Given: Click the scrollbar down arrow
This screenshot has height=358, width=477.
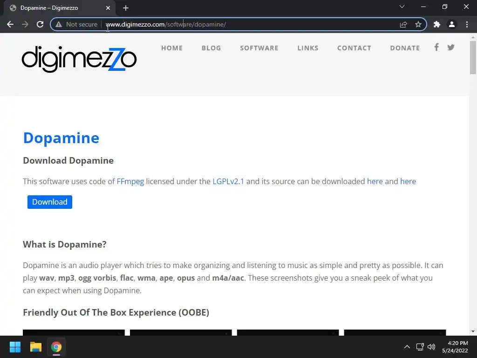Looking at the screenshot, I should point(473,331).
